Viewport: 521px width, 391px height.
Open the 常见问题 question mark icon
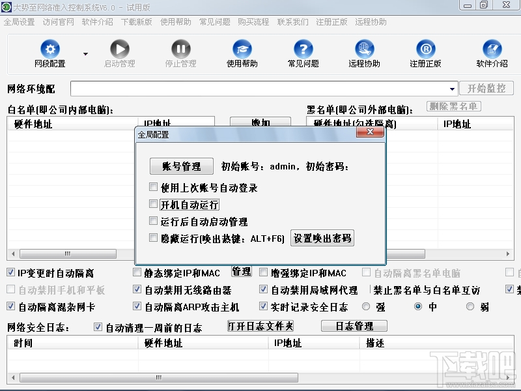[303, 49]
